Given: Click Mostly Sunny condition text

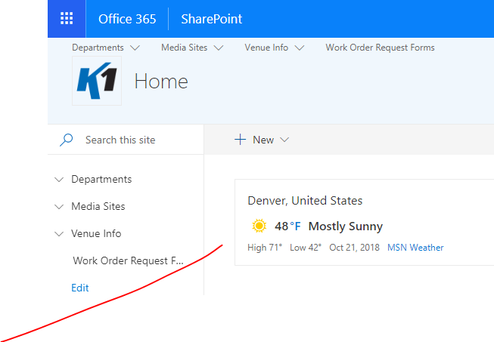Looking at the screenshot, I should click(x=346, y=226).
